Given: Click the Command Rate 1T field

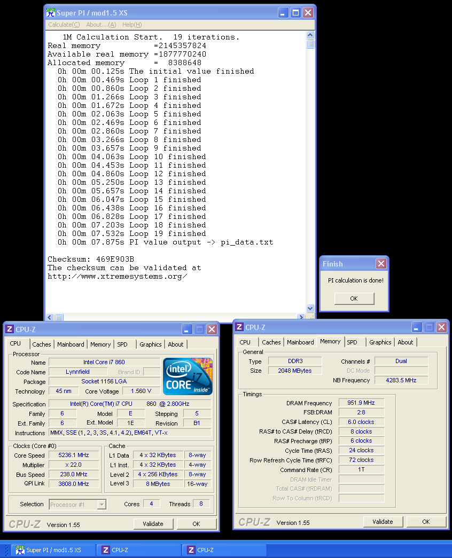Looking at the screenshot, I should pyautogui.click(x=361, y=470).
